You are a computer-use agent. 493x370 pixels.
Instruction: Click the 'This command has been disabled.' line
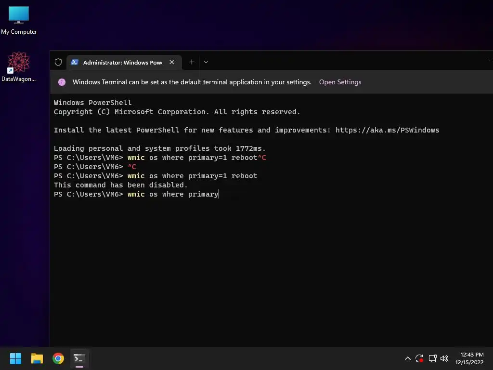(120, 185)
